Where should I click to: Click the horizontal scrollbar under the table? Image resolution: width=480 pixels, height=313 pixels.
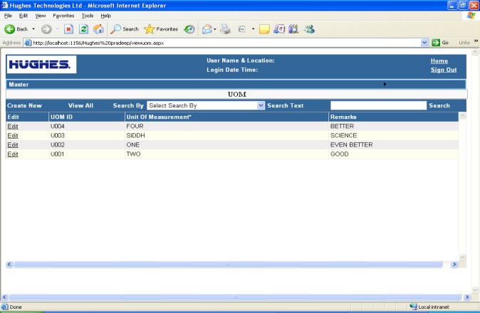click(x=228, y=264)
